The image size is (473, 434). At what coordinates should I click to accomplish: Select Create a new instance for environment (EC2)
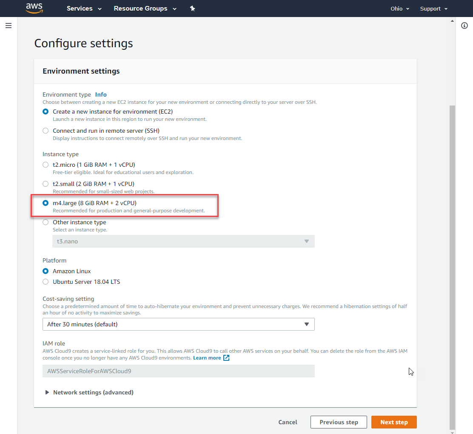click(46, 111)
